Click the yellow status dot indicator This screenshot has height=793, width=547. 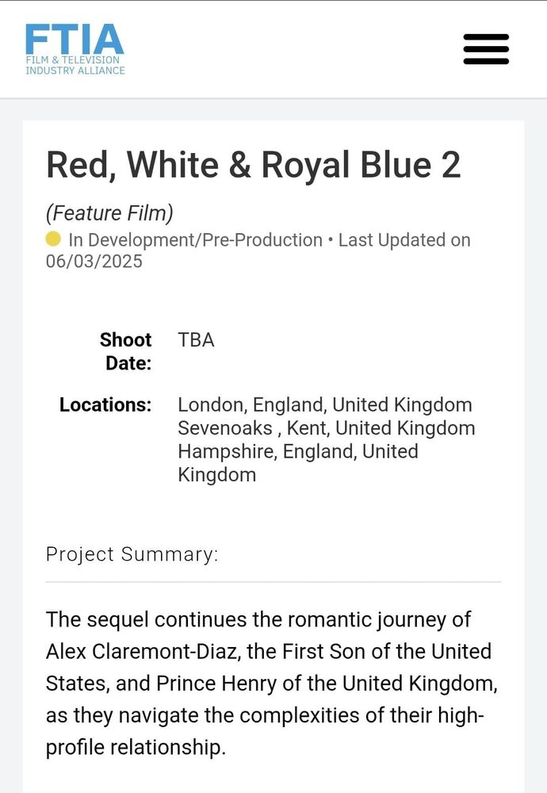53,239
